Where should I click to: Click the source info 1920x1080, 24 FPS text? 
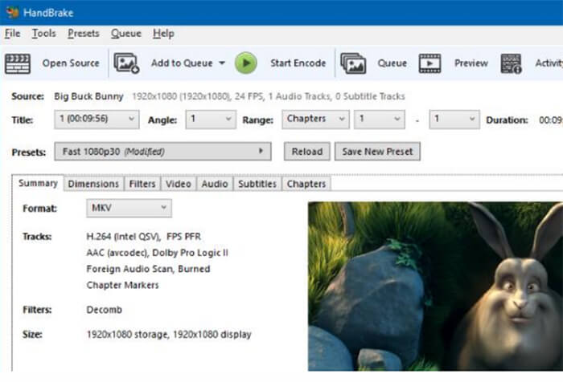coord(269,96)
